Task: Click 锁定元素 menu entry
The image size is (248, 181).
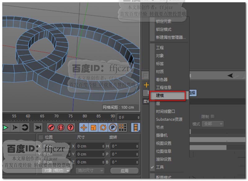Action: coord(164,21)
